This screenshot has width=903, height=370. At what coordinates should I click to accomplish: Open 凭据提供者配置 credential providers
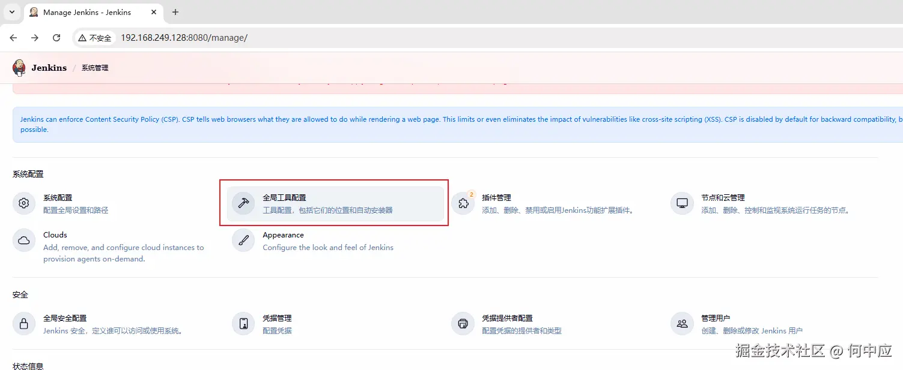tap(507, 318)
